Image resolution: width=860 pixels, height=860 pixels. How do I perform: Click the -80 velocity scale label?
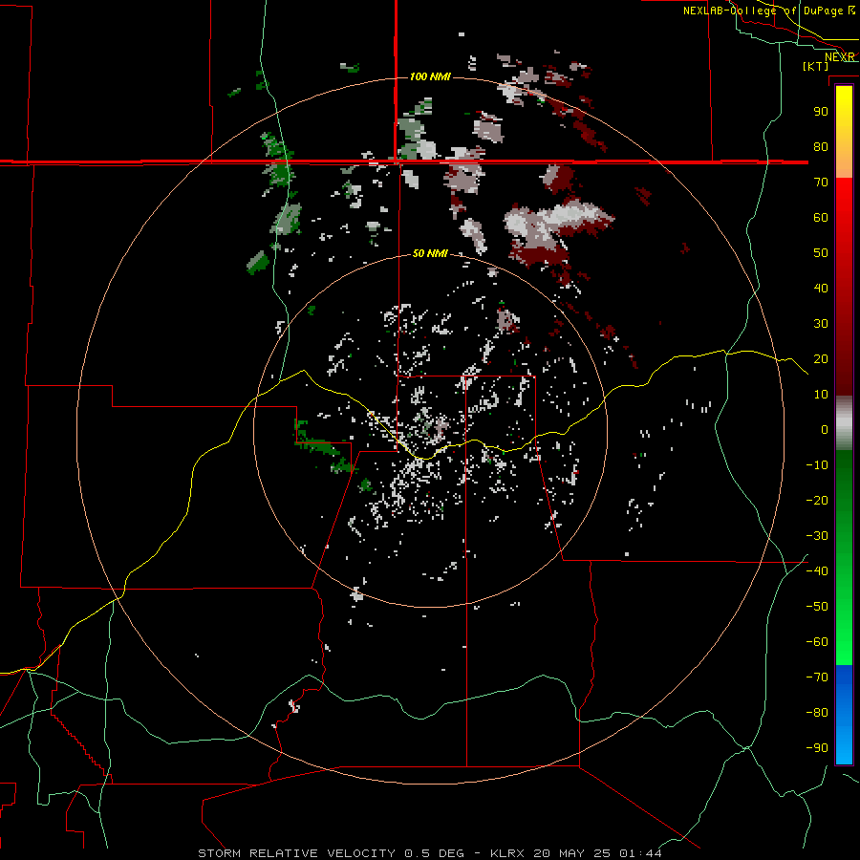[x=817, y=713]
